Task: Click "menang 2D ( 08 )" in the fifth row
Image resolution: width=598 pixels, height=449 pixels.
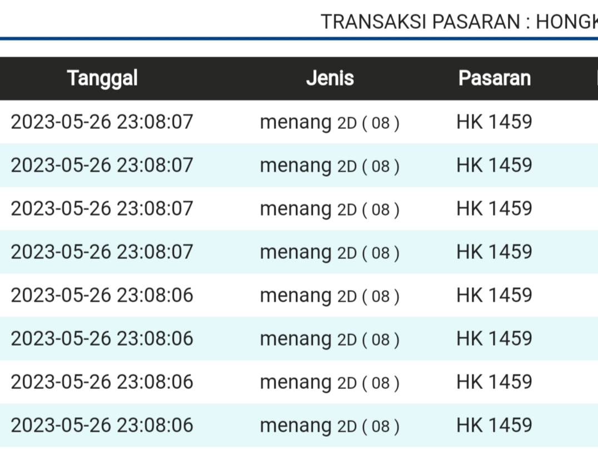Action: click(329, 296)
